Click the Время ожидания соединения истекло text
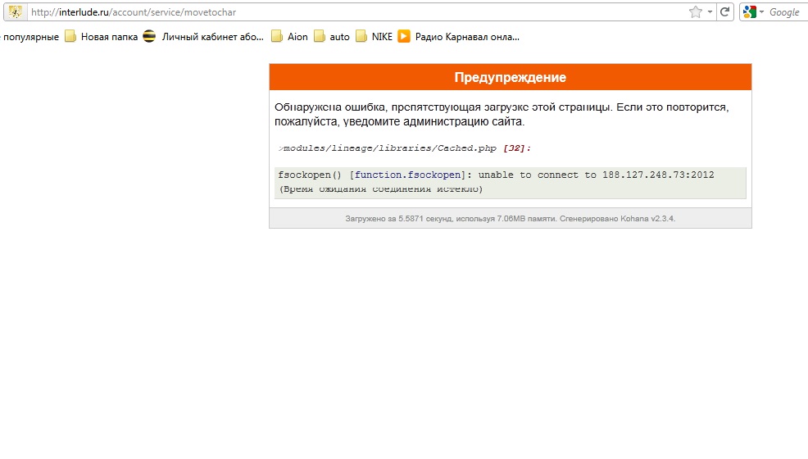 [381, 189]
